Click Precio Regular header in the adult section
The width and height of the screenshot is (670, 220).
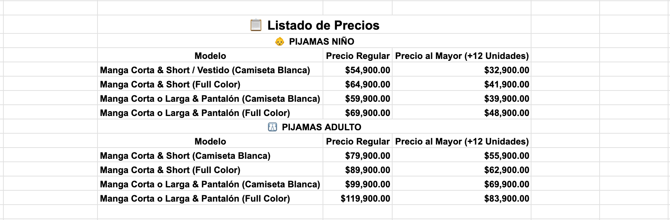[358, 142]
